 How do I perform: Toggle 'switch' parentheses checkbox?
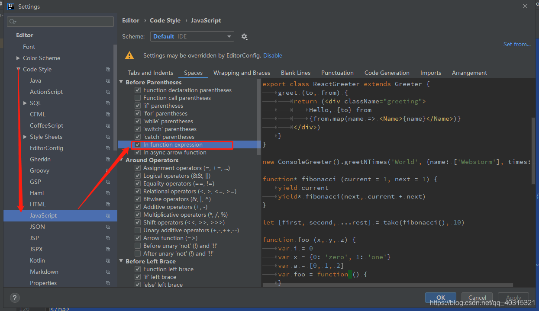[x=138, y=129]
